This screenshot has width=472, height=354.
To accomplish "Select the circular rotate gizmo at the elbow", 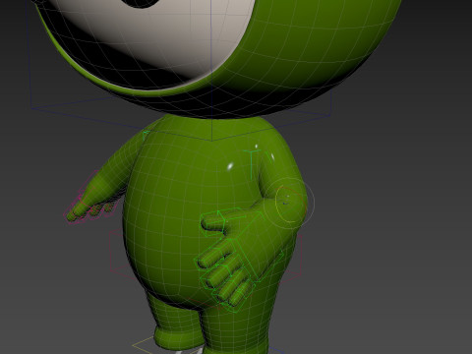I will click(x=289, y=204).
